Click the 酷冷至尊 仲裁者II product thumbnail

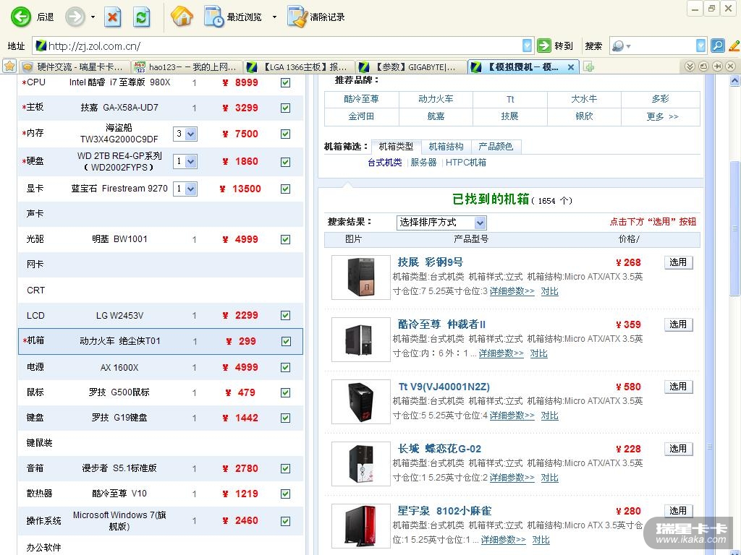pos(360,340)
